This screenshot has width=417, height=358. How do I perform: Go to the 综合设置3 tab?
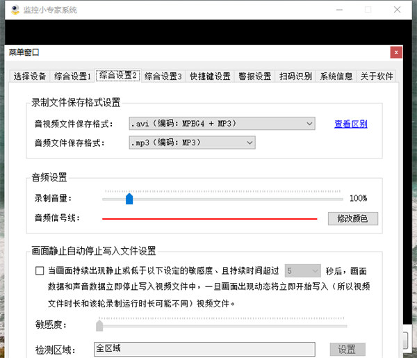(x=163, y=76)
